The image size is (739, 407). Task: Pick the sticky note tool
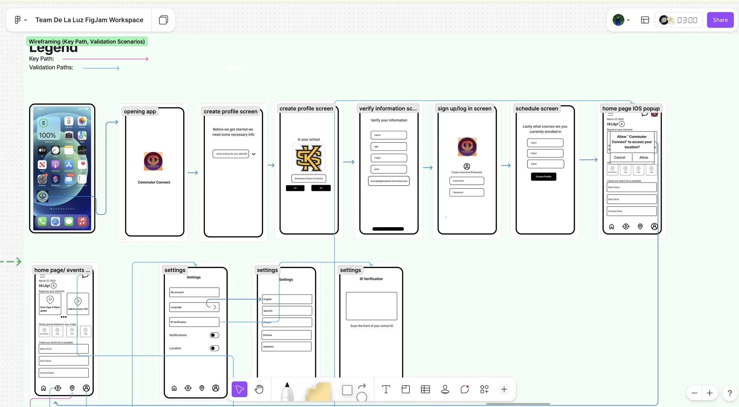pyautogui.click(x=319, y=391)
